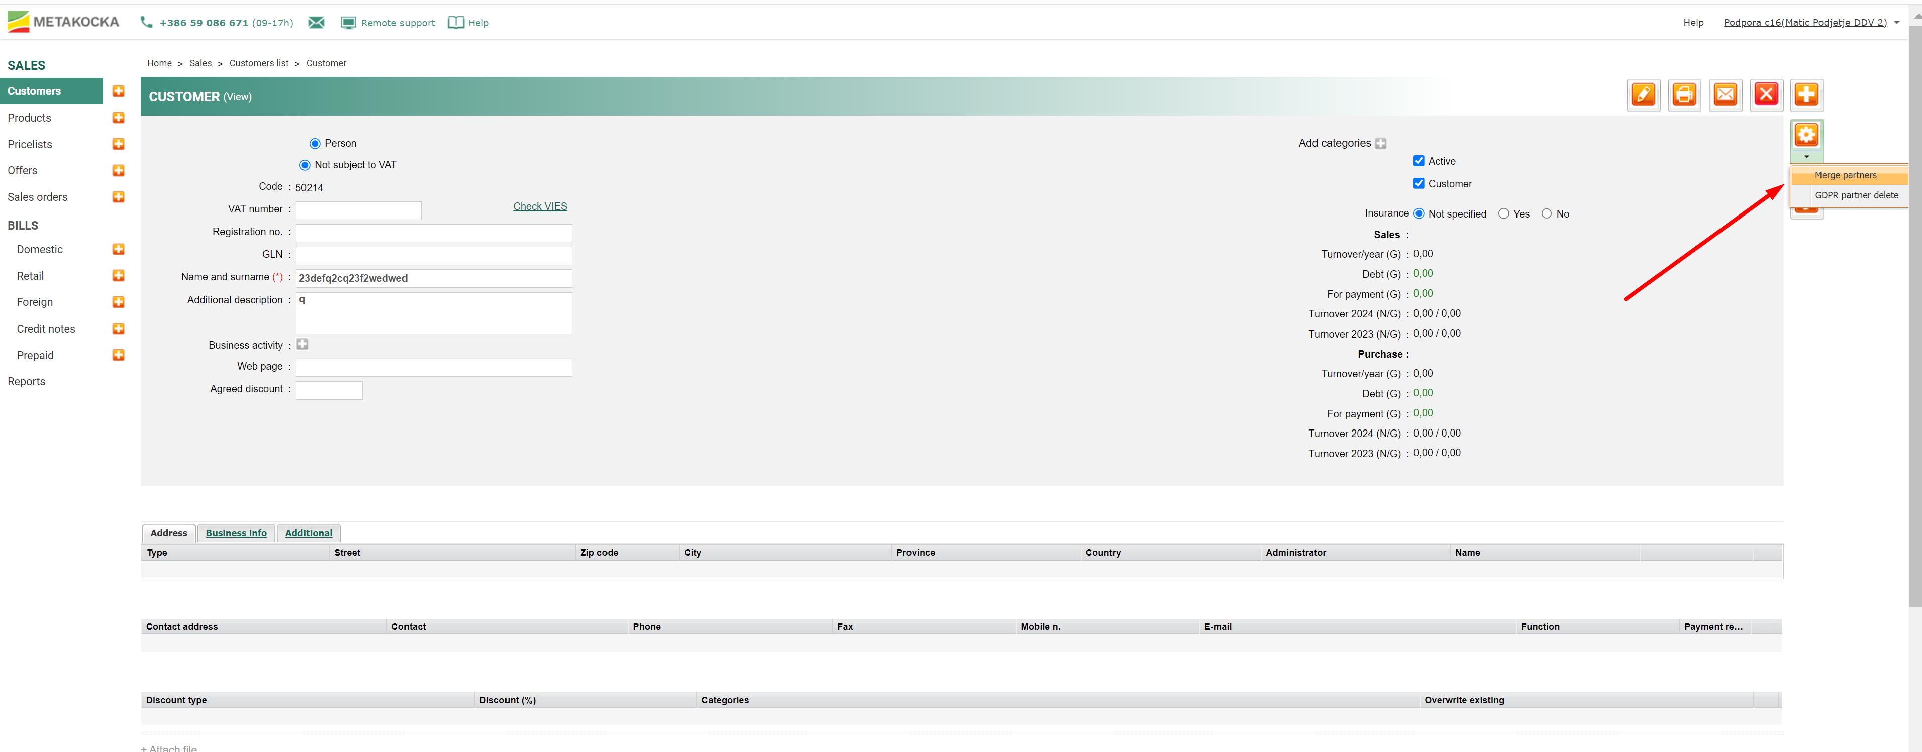Uncheck the Active checkbox
This screenshot has width=1922, height=752.
pos(1419,161)
